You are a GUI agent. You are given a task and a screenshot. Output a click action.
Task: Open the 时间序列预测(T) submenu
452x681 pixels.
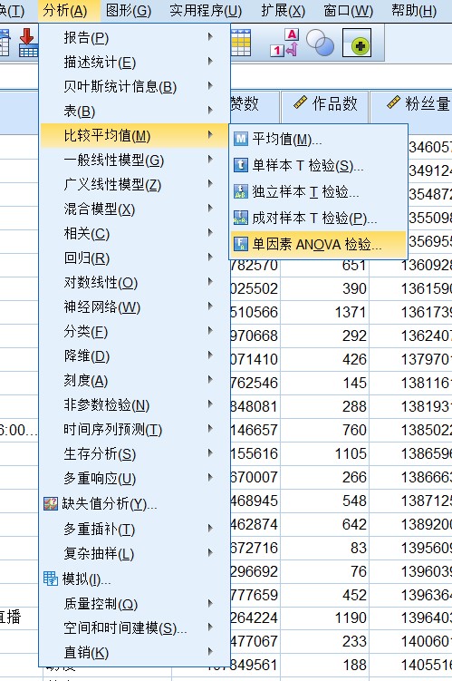click(135, 430)
